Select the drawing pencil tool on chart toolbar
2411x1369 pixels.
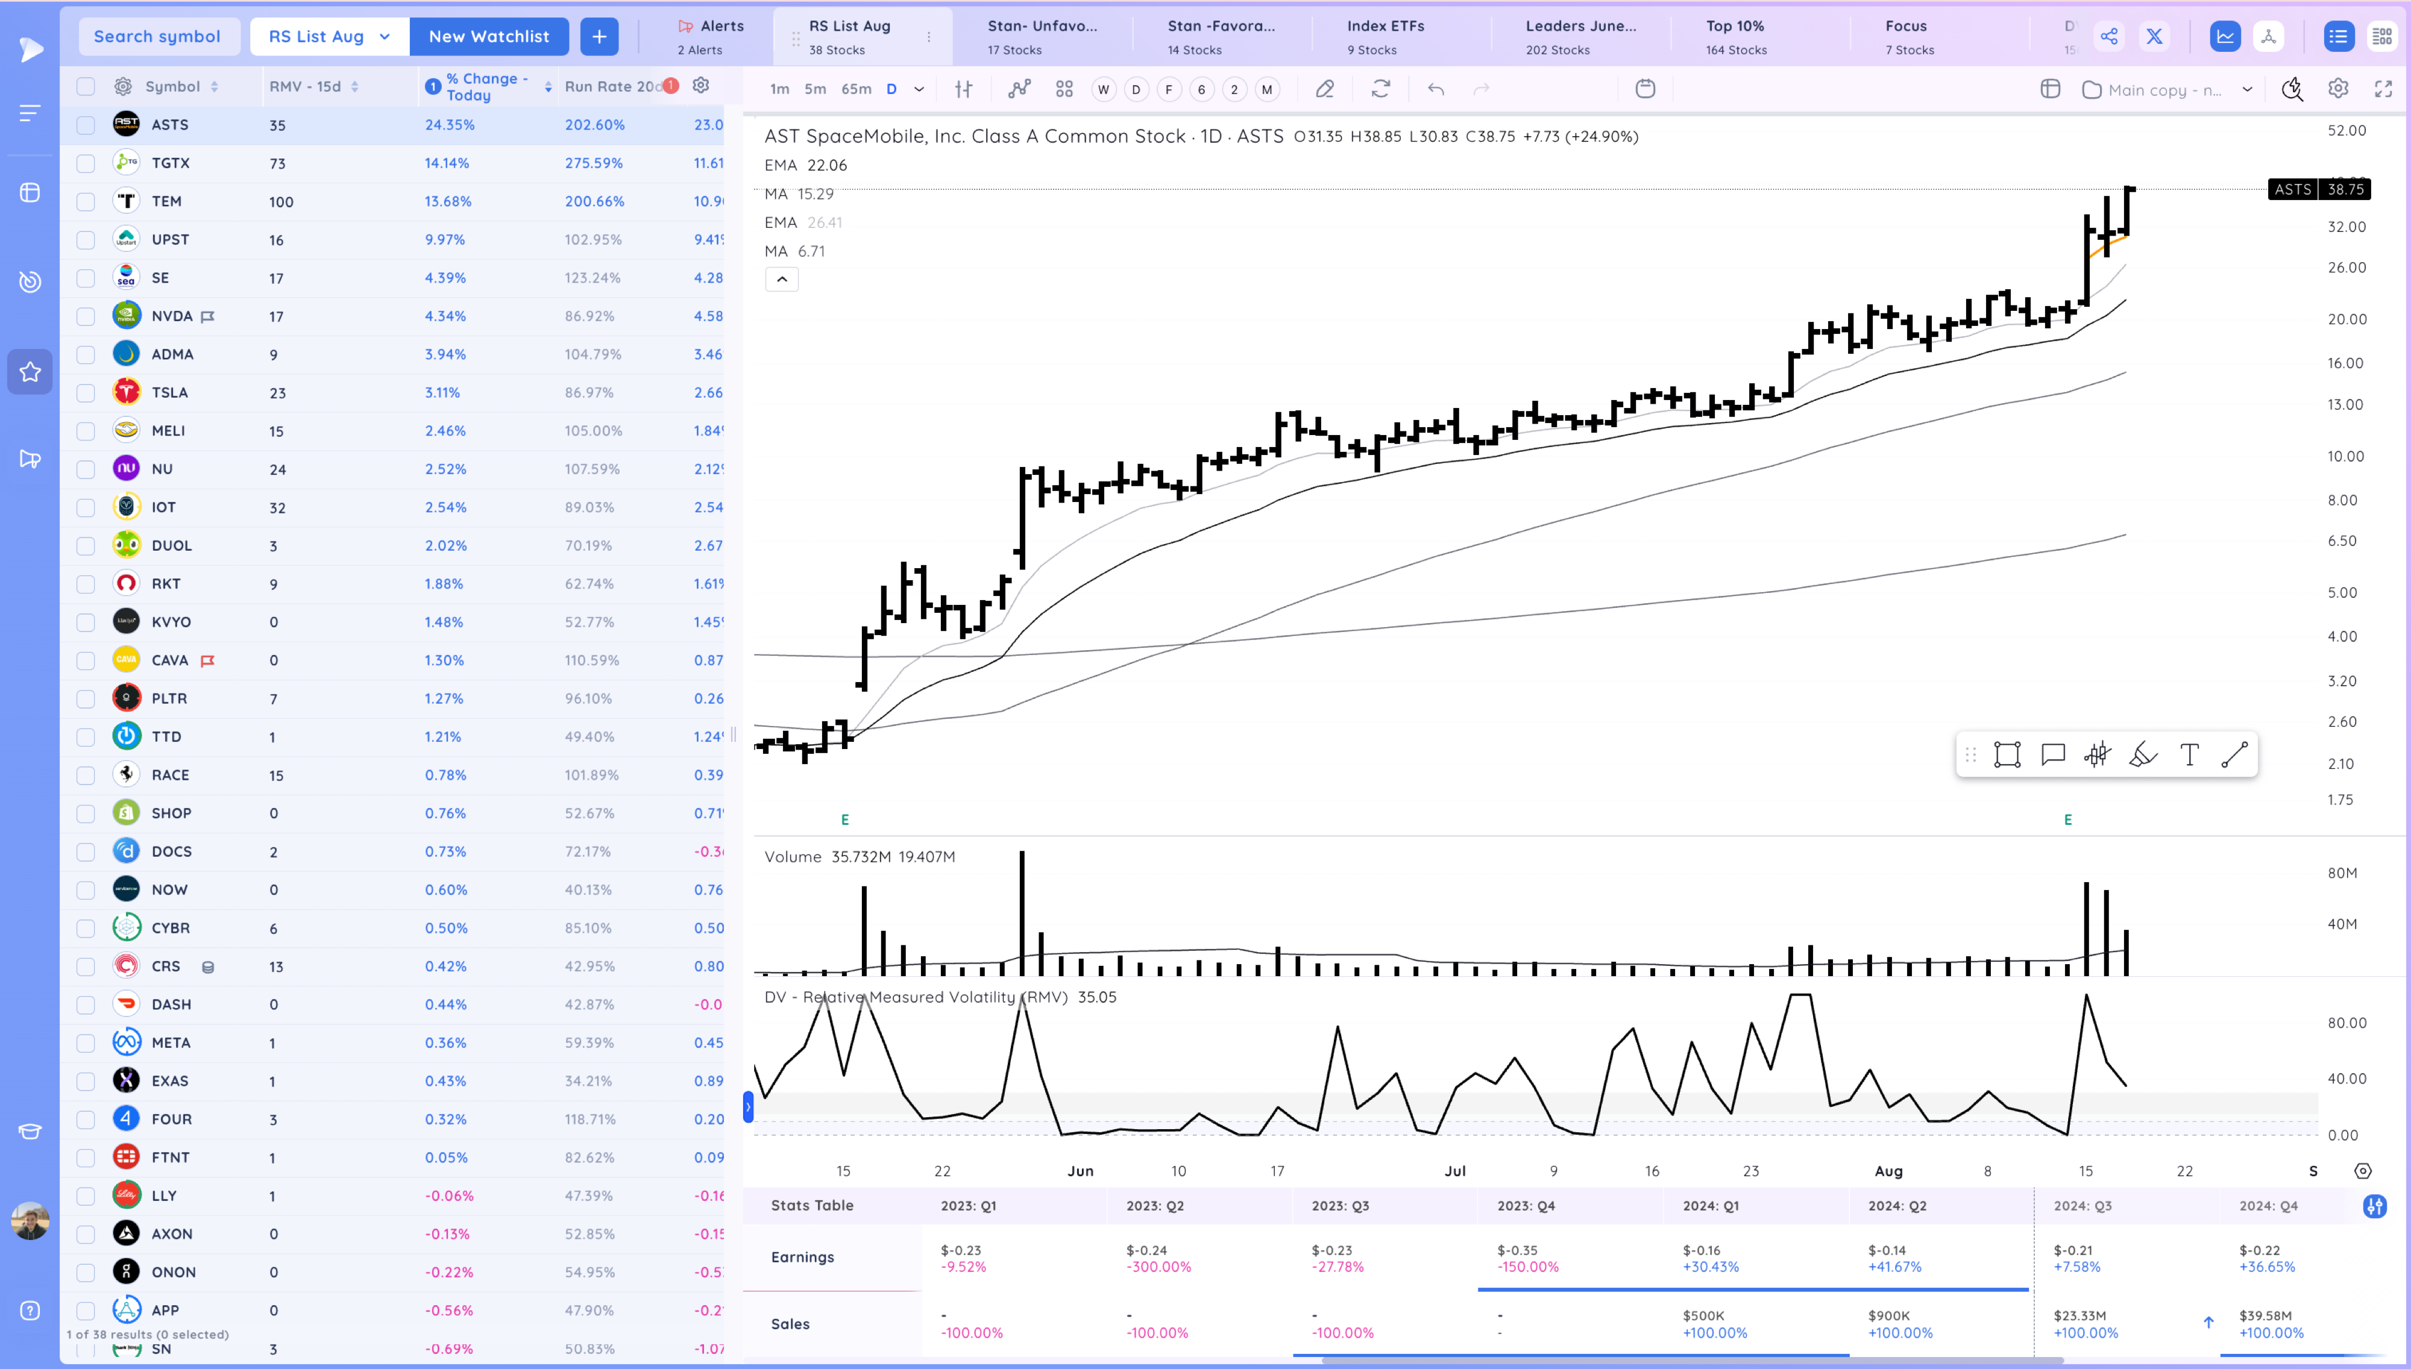click(1326, 89)
